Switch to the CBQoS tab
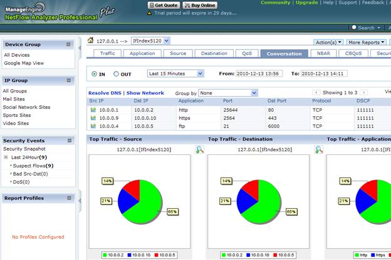This screenshot has height=260, width=391. (353, 53)
